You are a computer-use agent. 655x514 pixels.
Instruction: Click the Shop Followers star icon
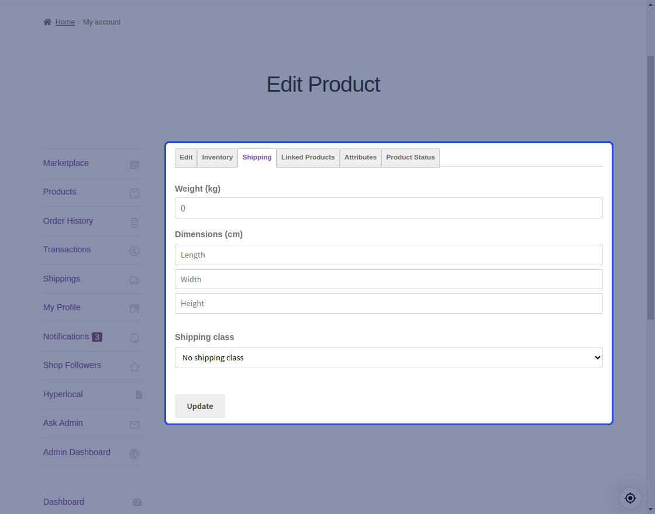coord(134,366)
